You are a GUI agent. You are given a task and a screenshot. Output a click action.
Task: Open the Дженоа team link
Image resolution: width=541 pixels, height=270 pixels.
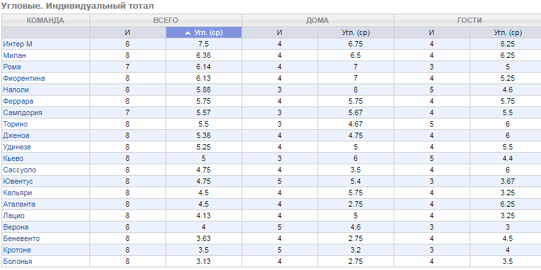coord(16,135)
